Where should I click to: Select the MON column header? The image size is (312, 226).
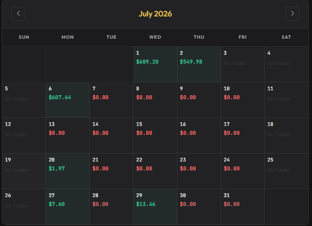tap(68, 37)
